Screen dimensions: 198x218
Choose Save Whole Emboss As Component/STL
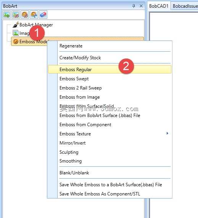click(109, 194)
